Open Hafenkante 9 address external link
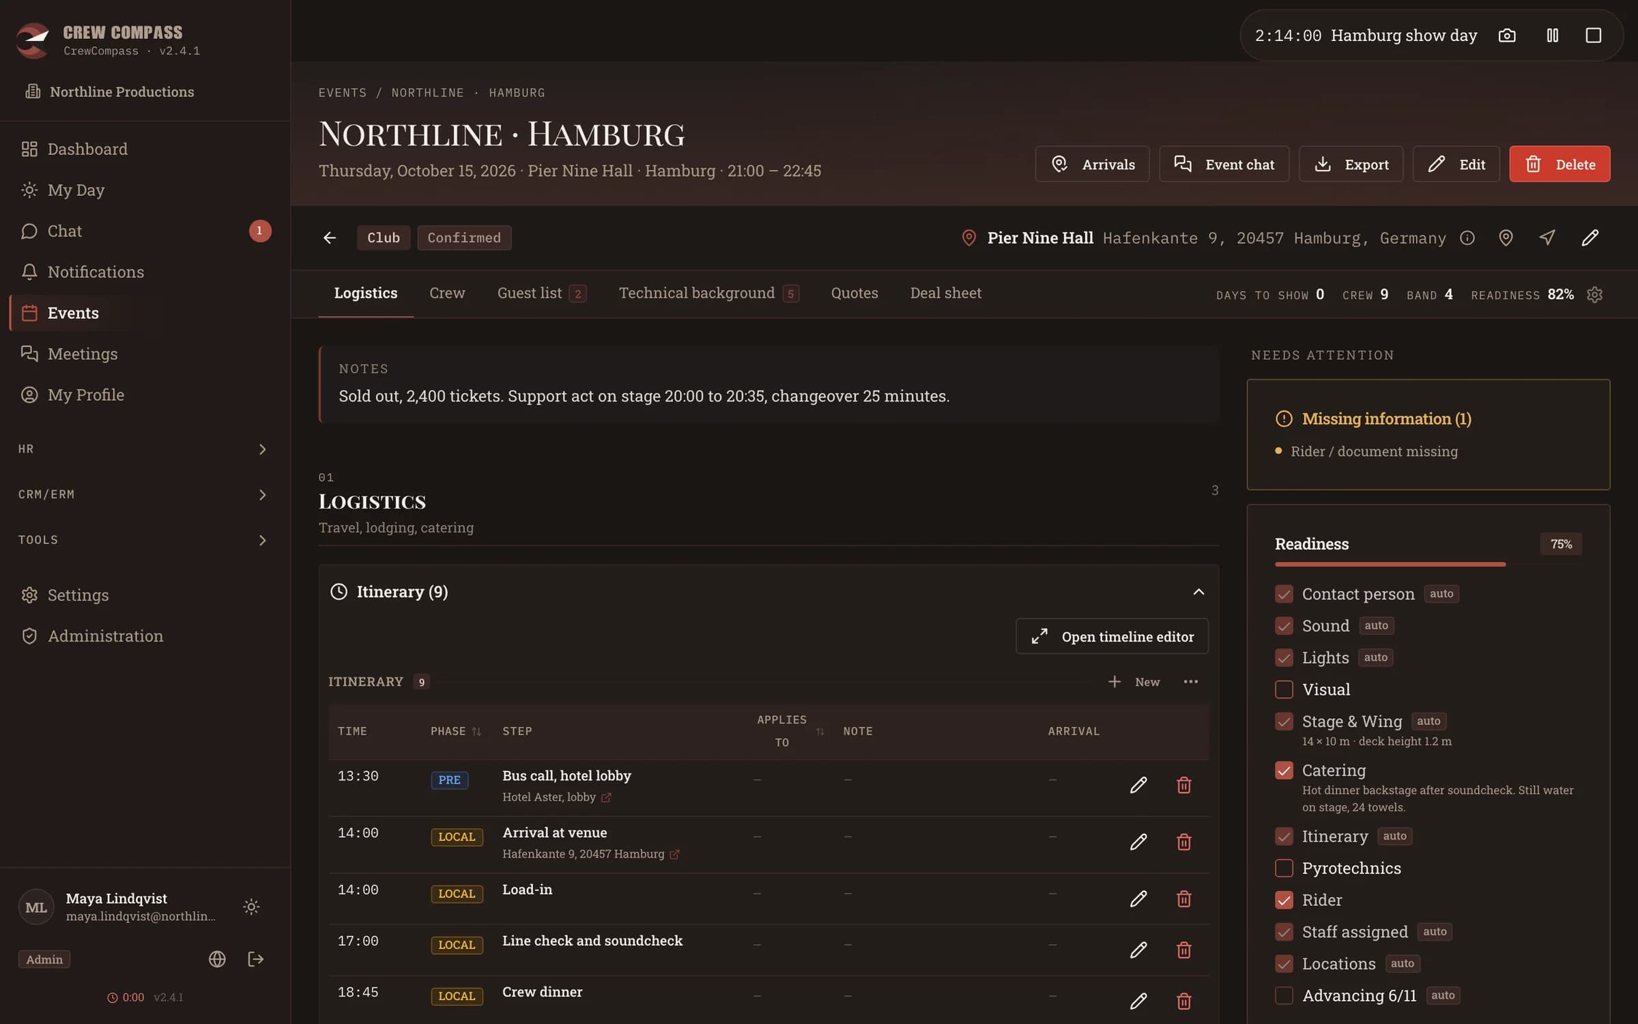This screenshot has width=1638, height=1024. tap(674, 854)
